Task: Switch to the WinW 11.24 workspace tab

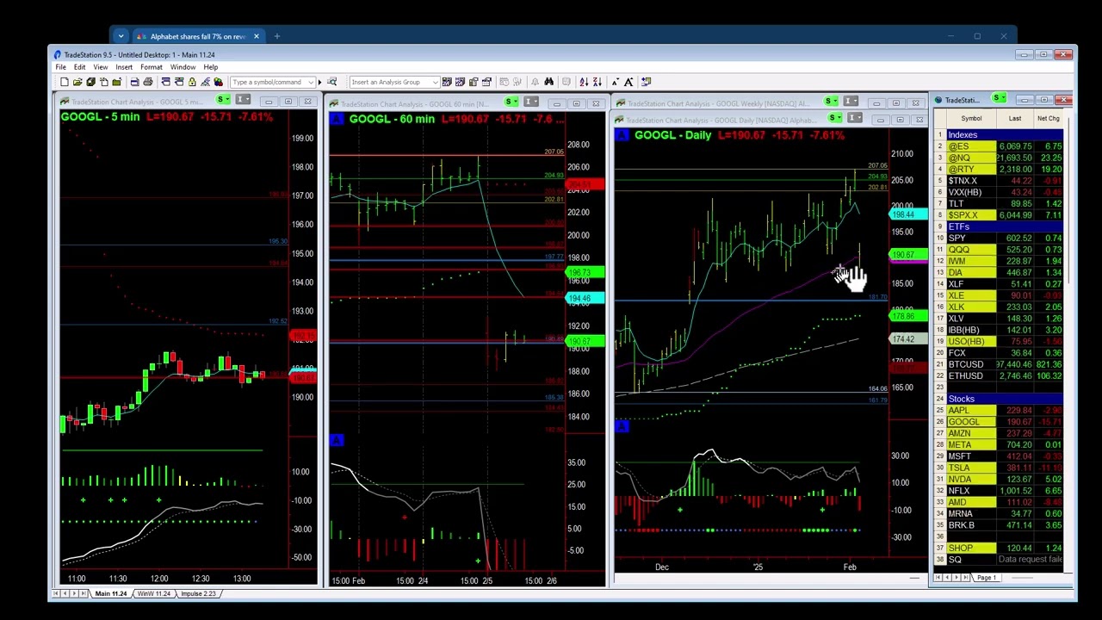Action: coord(153,593)
